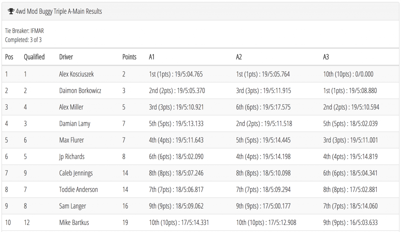Click the Driver column header
Image resolution: width=401 pixels, height=232 pixels.
click(x=66, y=57)
